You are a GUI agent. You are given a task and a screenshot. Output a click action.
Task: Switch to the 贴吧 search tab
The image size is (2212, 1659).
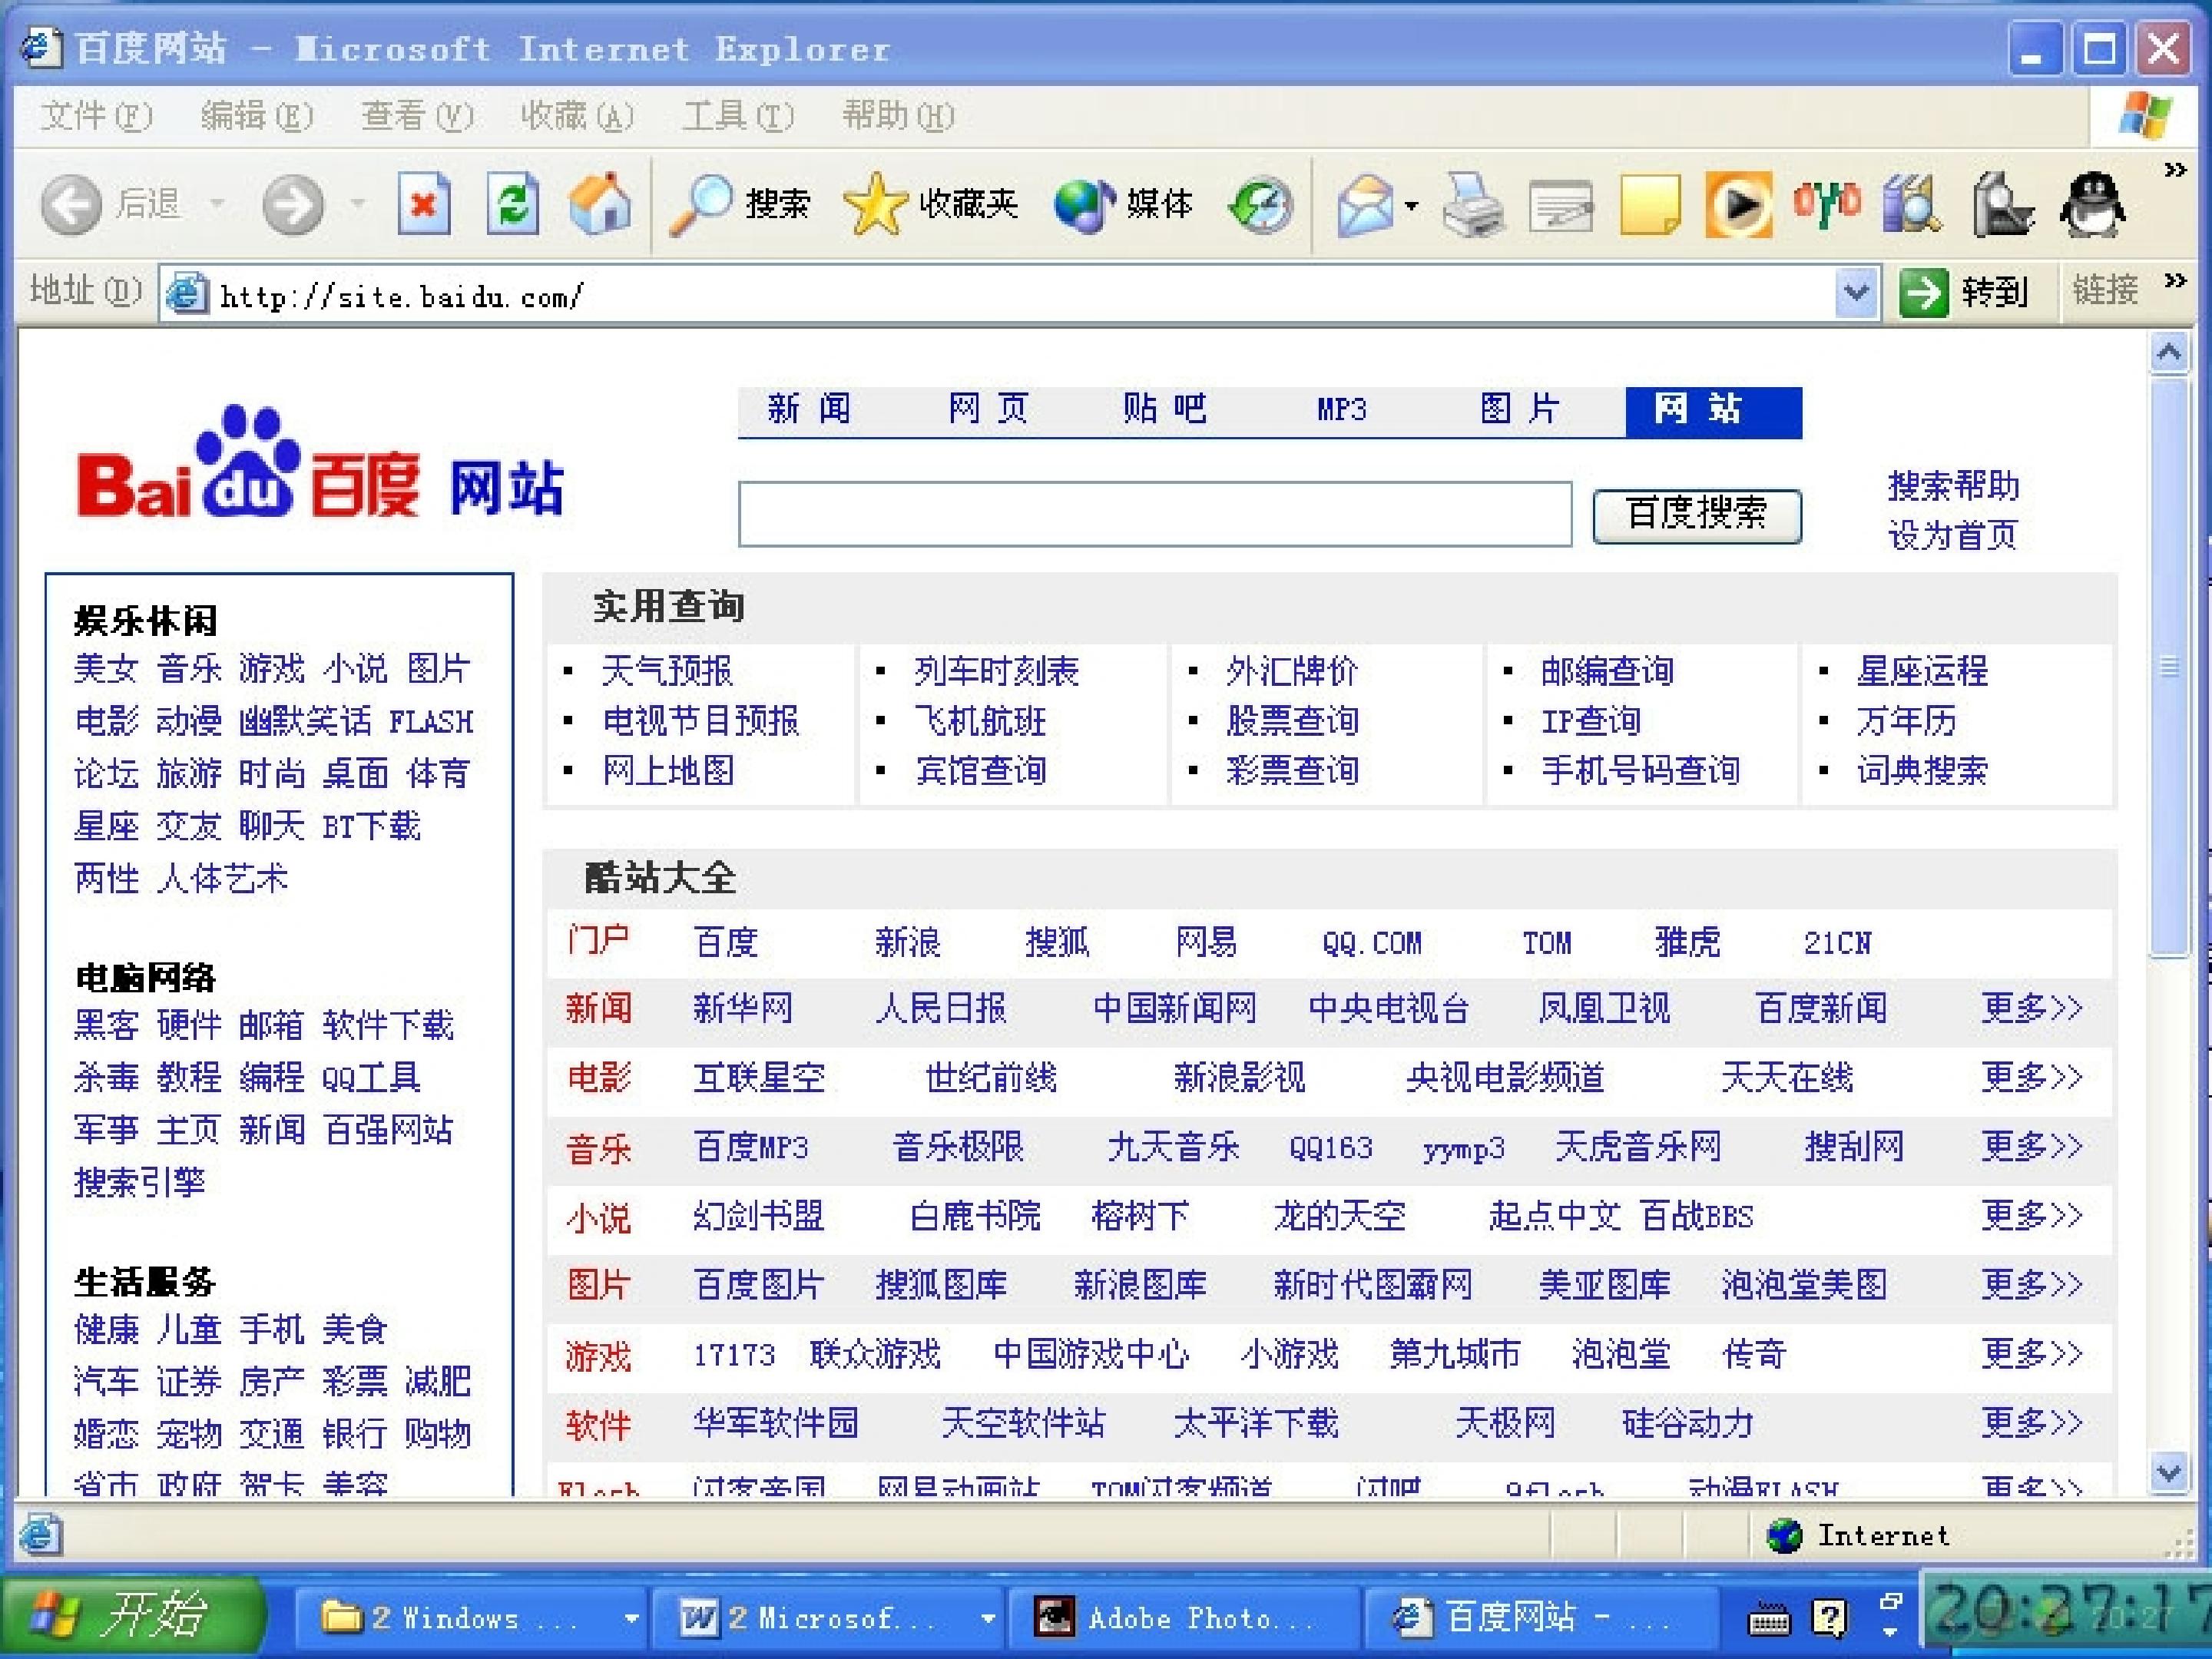[1164, 409]
